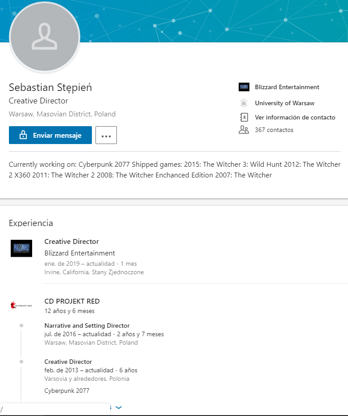Click the Sebastian Stępień profile name
Viewport: 348px width, 416px height.
point(50,87)
